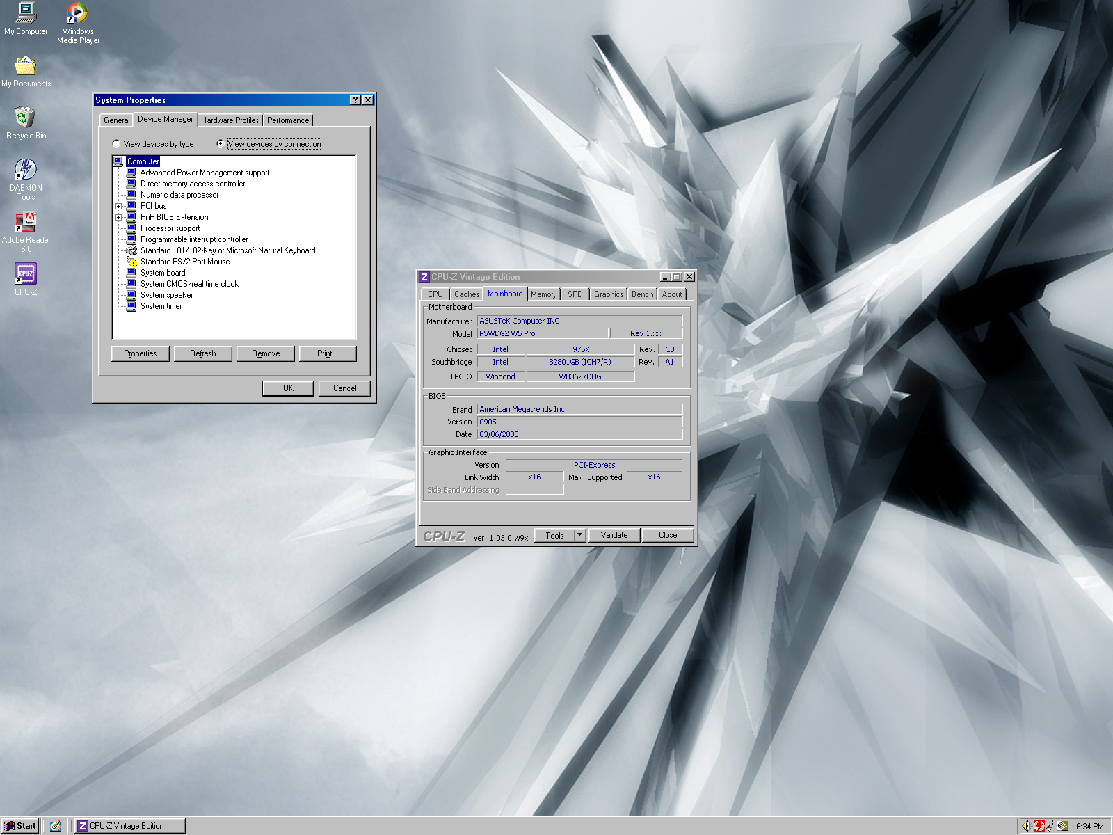Select Standard PS/2 Port Mouse device
Screen dimensions: 1113x835
tap(184, 262)
